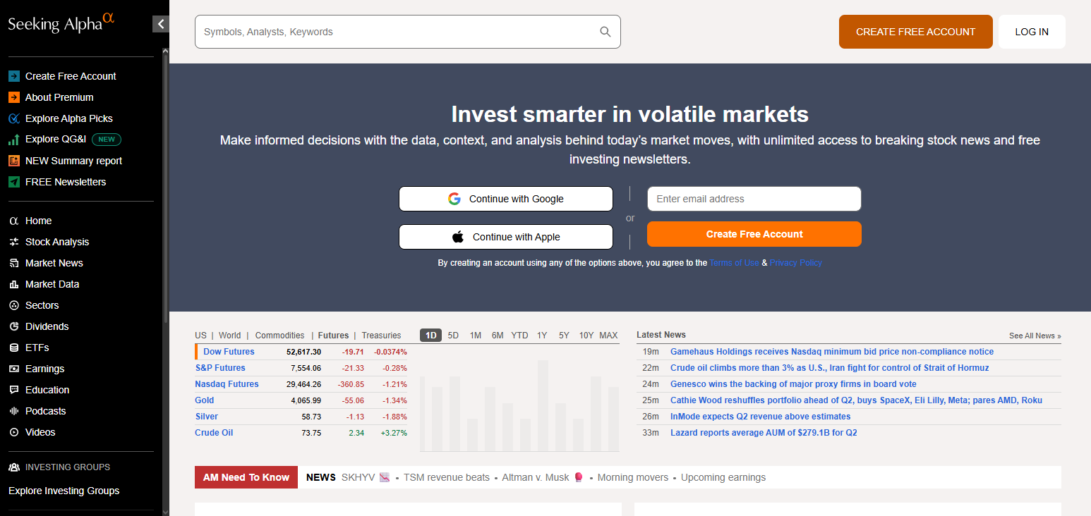Click the Videos play icon
The height and width of the screenshot is (516, 1091).
click(x=13, y=432)
